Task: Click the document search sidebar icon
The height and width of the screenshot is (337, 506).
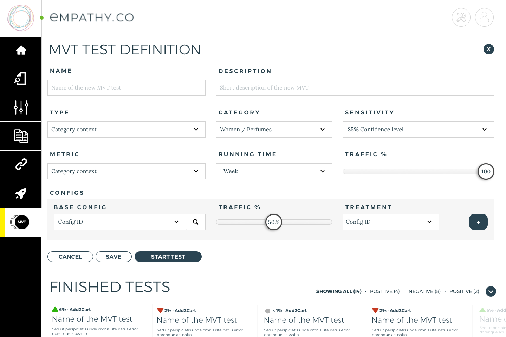Action: click(x=21, y=79)
